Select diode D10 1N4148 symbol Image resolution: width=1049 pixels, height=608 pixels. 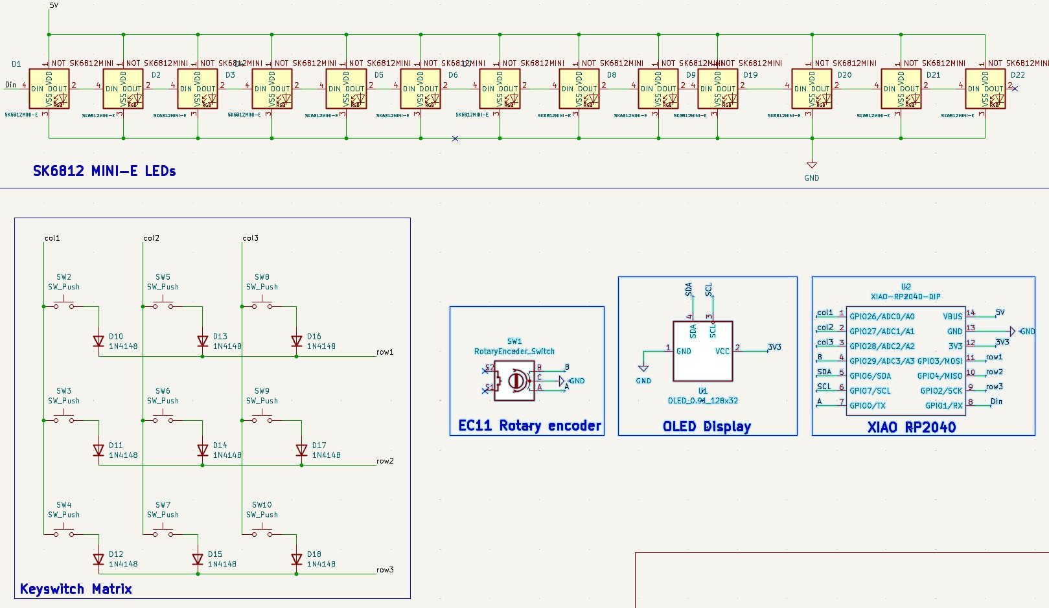pyautogui.click(x=98, y=341)
